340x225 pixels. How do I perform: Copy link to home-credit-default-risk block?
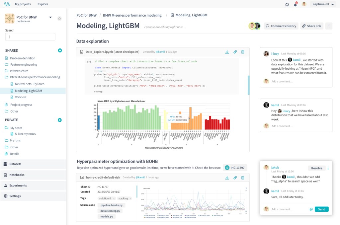click(235, 178)
